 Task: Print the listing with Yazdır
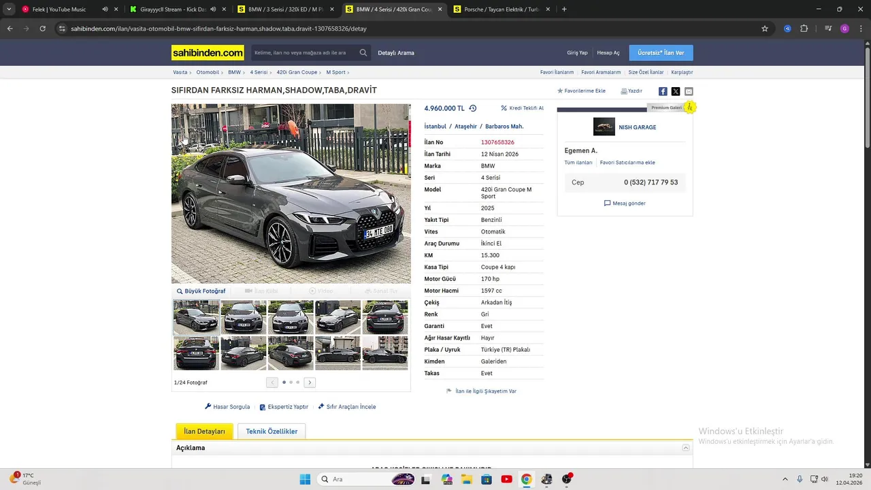pyautogui.click(x=631, y=91)
